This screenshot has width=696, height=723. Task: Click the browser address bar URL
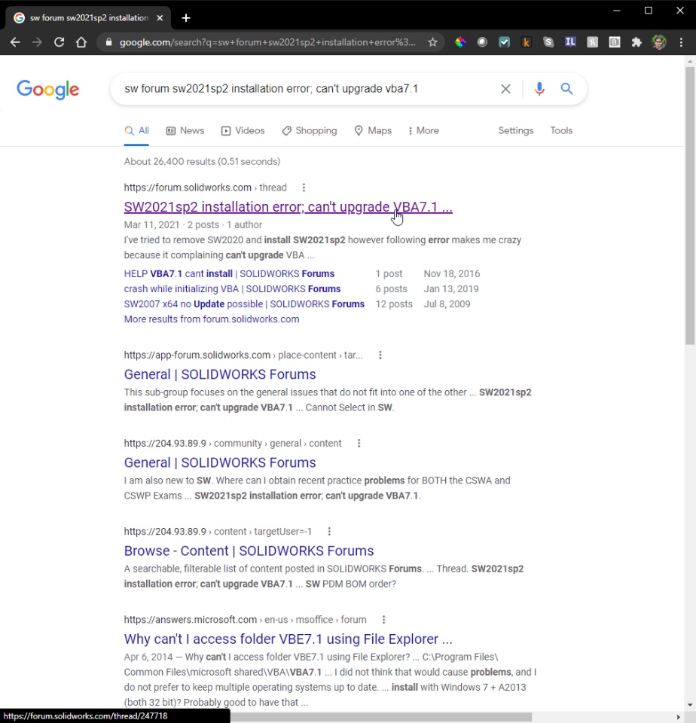click(267, 42)
